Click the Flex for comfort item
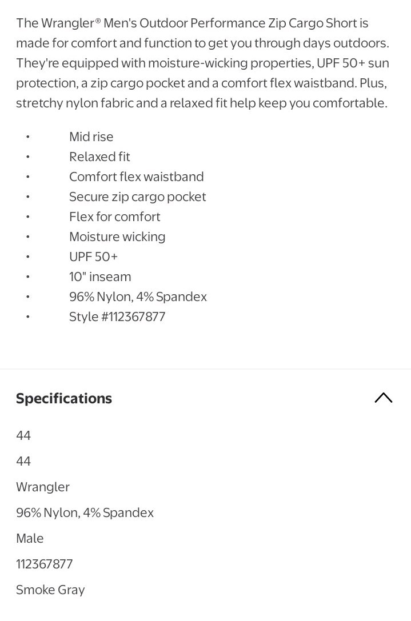Viewport: 411px width, 621px height. tap(114, 217)
